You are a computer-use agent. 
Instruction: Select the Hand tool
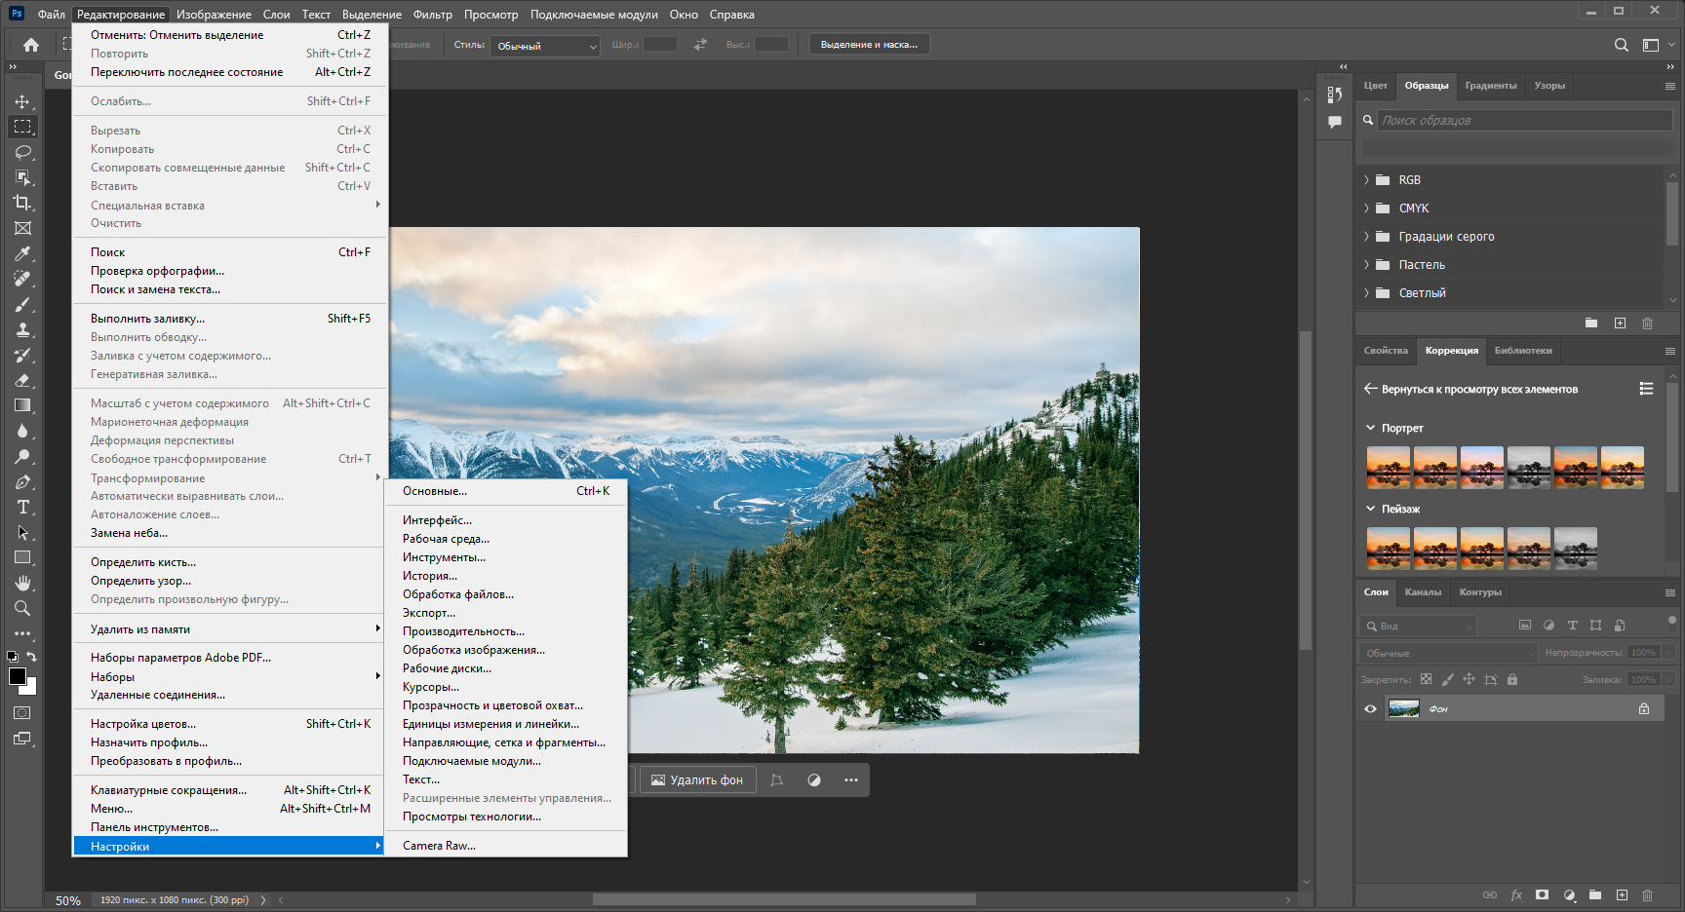pyautogui.click(x=22, y=583)
